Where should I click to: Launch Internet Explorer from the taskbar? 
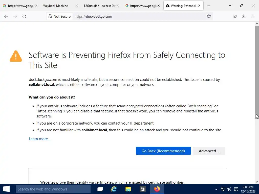click(114, 189)
